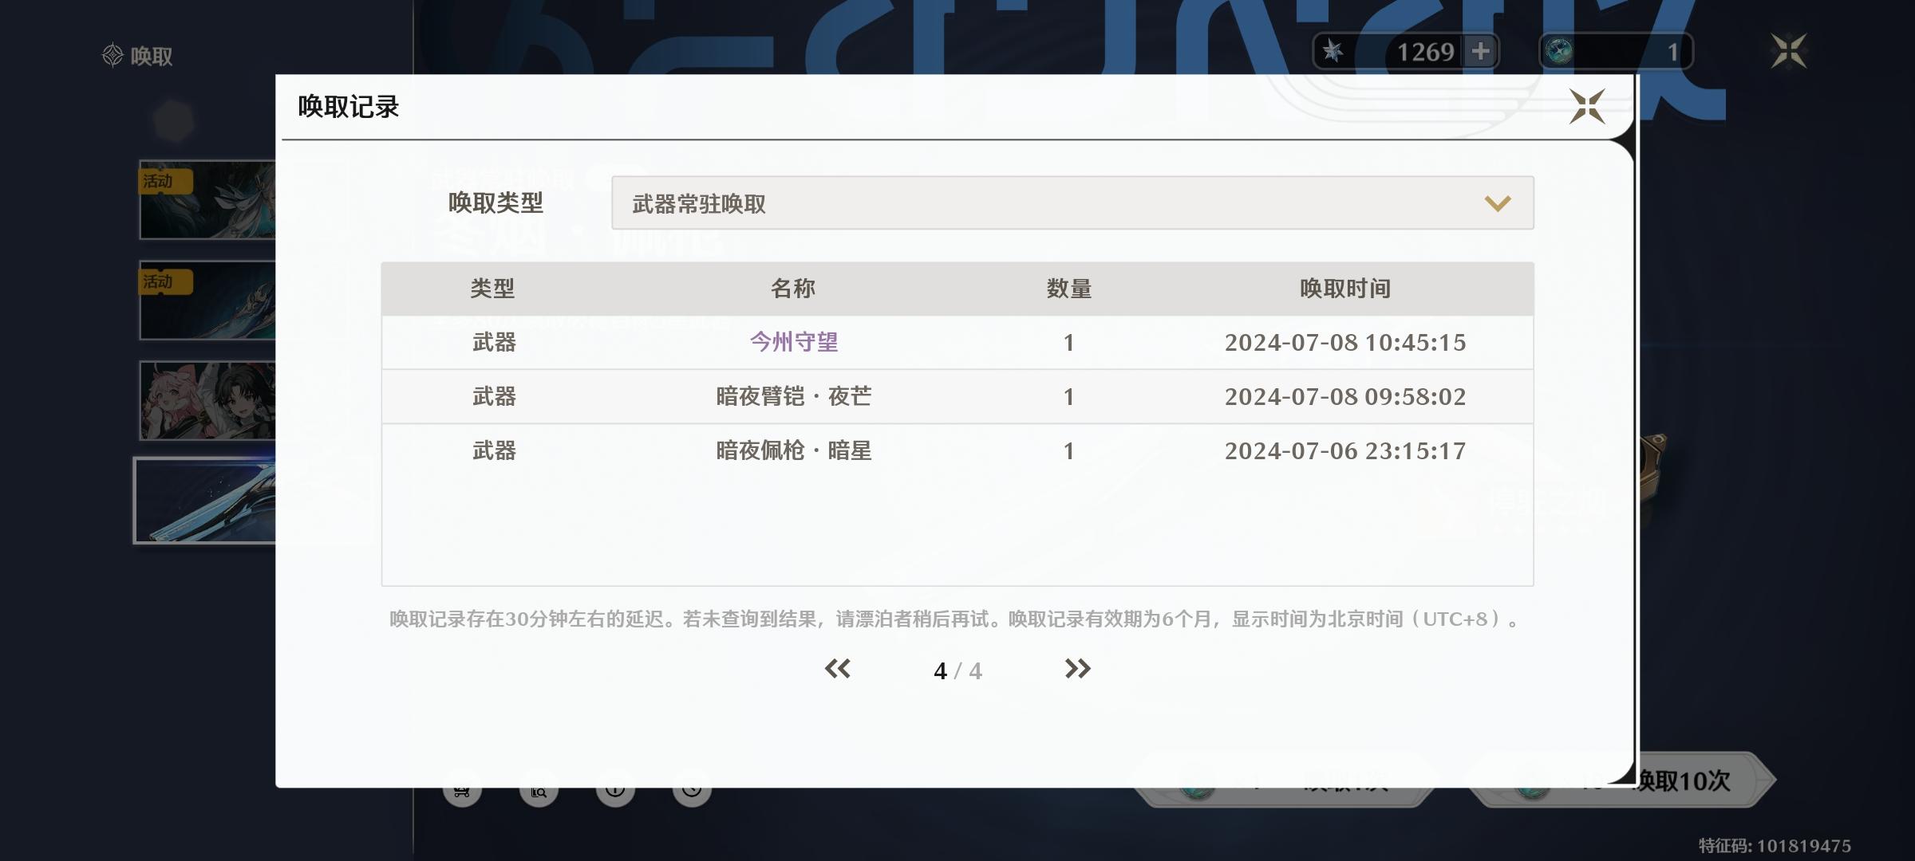Select the pink-haired character banner
This screenshot has width=1915, height=861.
click(x=207, y=400)
